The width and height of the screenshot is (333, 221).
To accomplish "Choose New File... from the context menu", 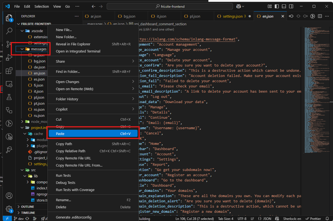I will pos(93,30).
